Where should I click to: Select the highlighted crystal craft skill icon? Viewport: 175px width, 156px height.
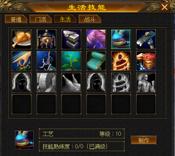[121, 39]
